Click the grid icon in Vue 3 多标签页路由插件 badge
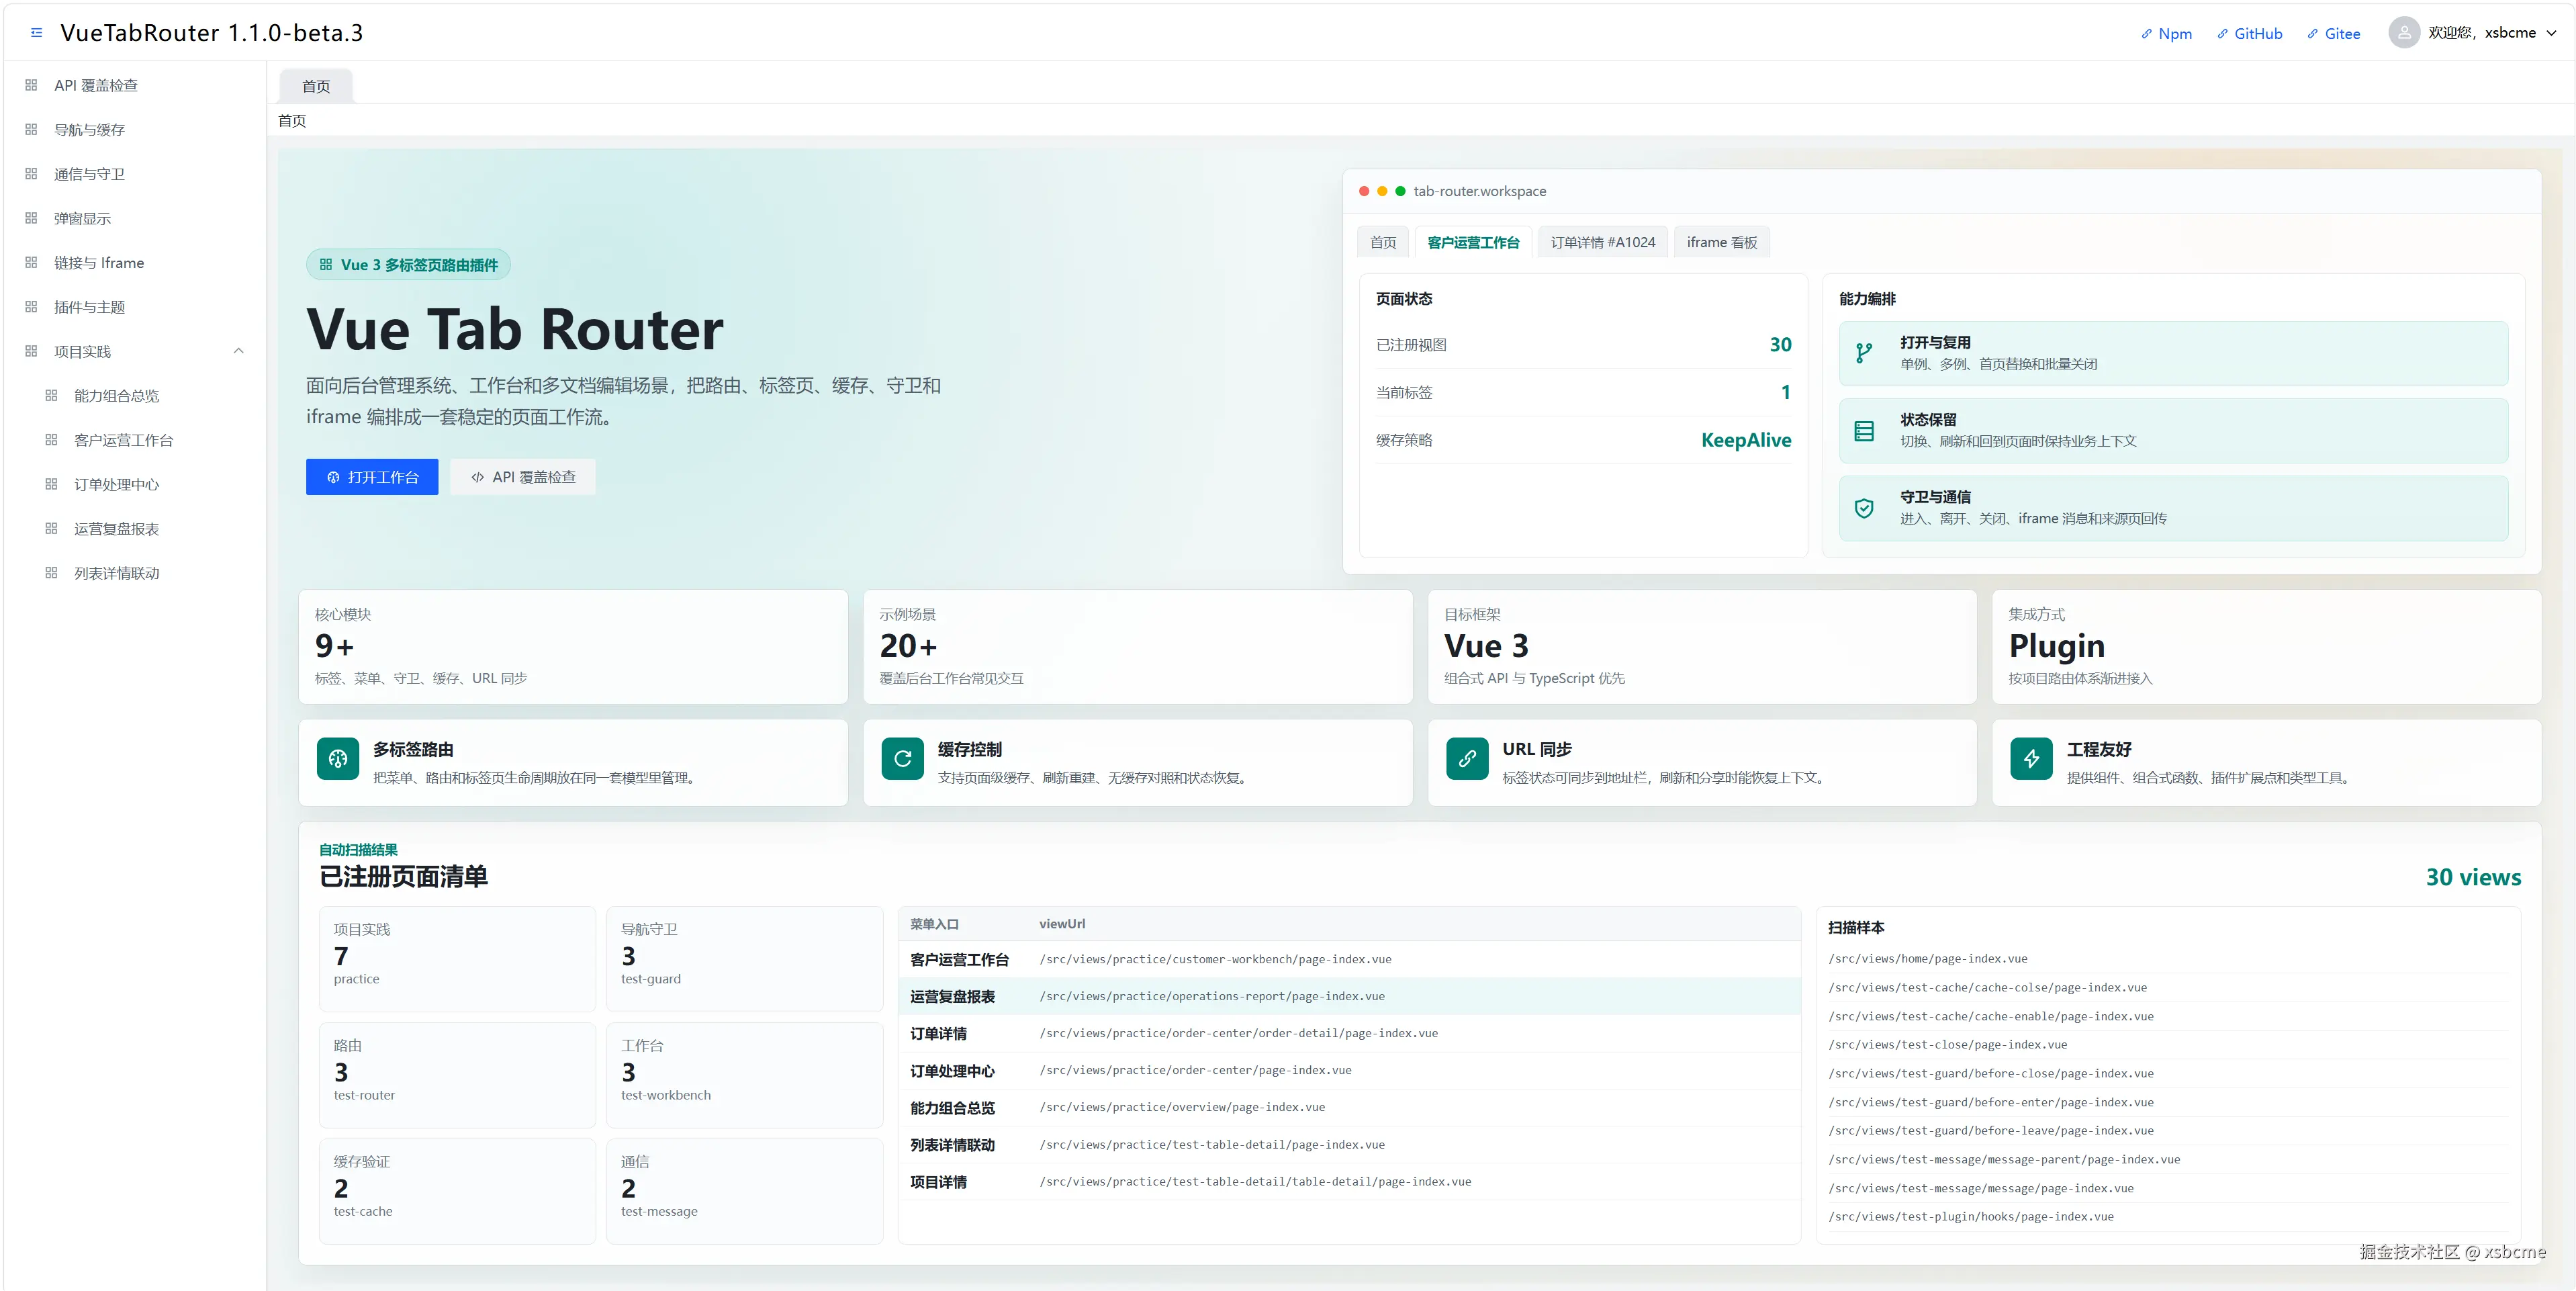2576x1291 pixels. point(326,265)
